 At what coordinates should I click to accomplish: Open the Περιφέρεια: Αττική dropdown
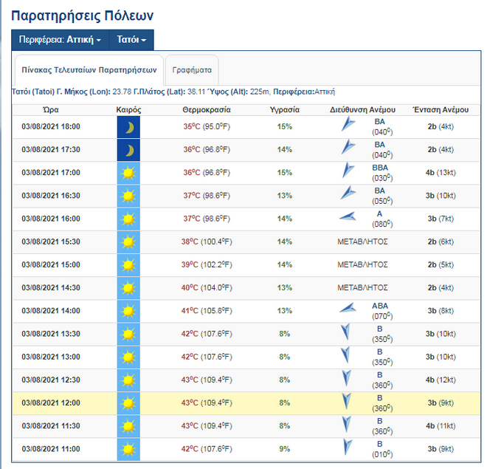coord(60,40)
